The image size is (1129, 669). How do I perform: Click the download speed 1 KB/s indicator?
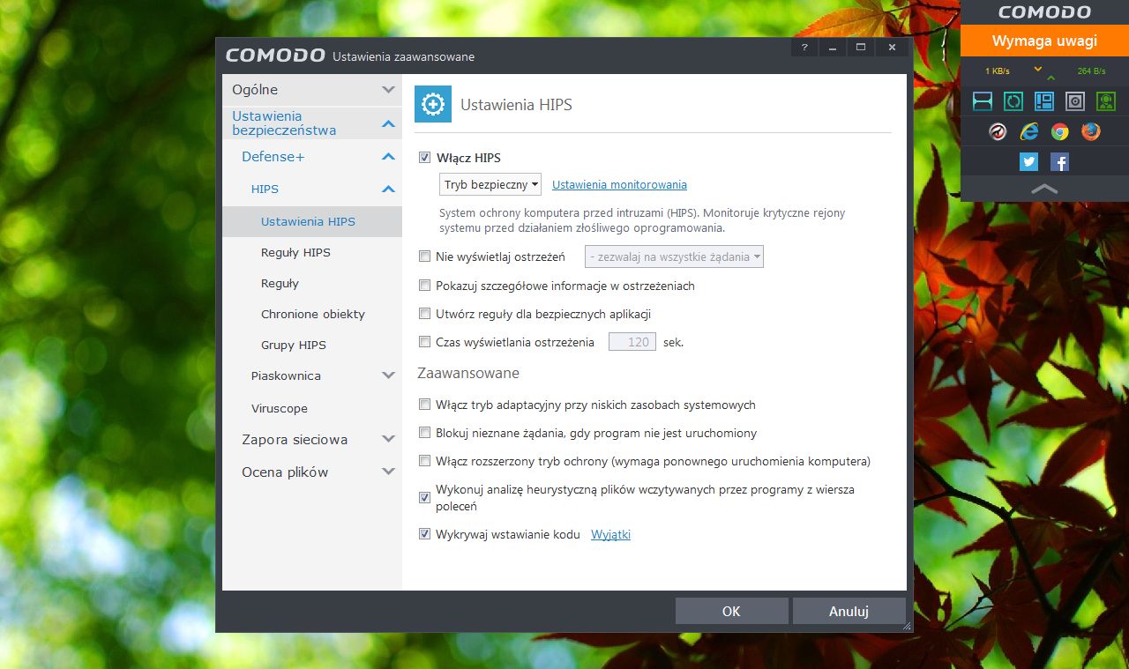[998, 71]
